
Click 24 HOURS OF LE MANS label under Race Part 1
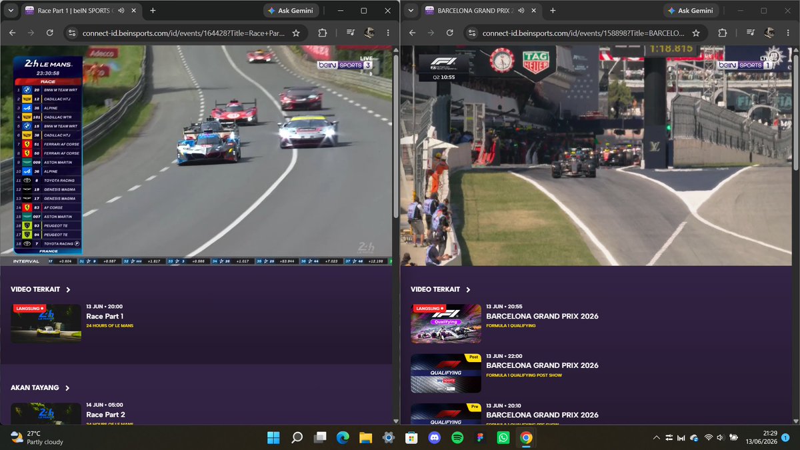(110, 325)
